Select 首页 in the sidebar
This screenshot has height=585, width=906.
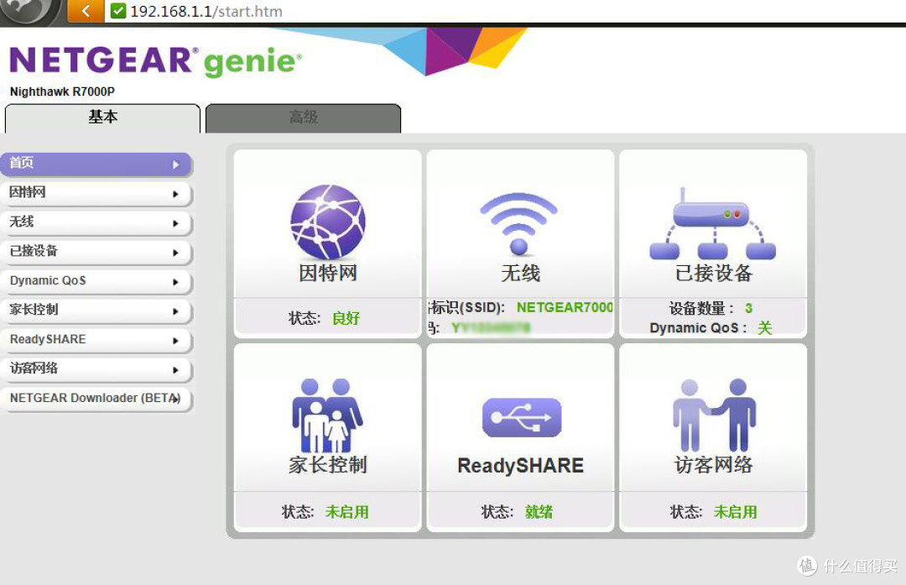pyautogui.click(x=96, y=165)
